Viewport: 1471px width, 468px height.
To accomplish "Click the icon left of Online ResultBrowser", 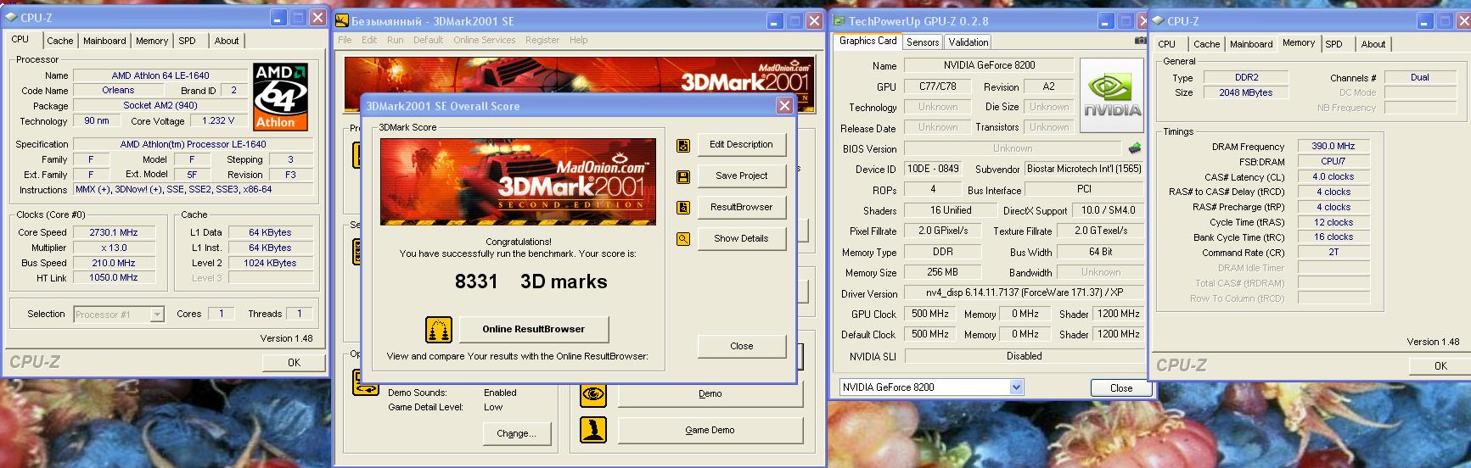I will pos(439,329).
